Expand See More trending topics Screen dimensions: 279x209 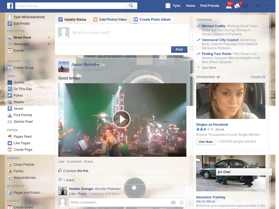coord(209,68)
